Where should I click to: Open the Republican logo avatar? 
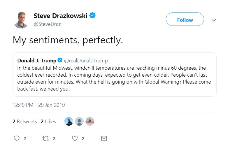click(89, 121)
